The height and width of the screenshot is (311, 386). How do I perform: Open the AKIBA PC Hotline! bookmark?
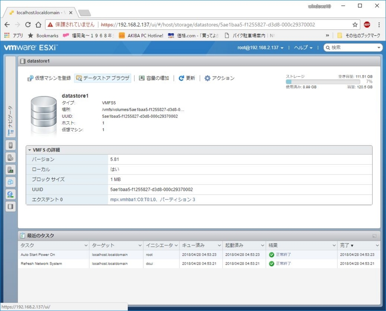click(141, 36)
